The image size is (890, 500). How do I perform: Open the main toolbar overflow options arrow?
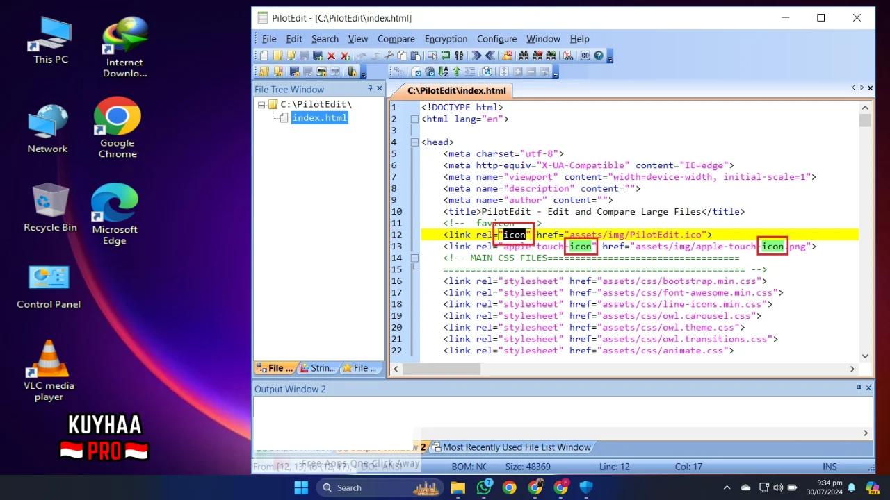coord(610,60)
